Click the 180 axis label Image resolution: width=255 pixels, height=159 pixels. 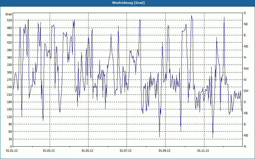click(x=9, y=102)
